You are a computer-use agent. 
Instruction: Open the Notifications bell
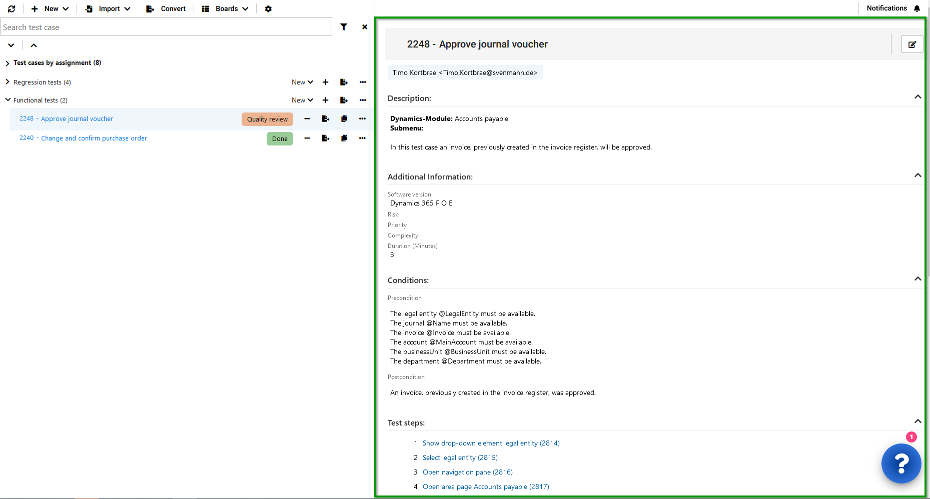tap(916, 8)
